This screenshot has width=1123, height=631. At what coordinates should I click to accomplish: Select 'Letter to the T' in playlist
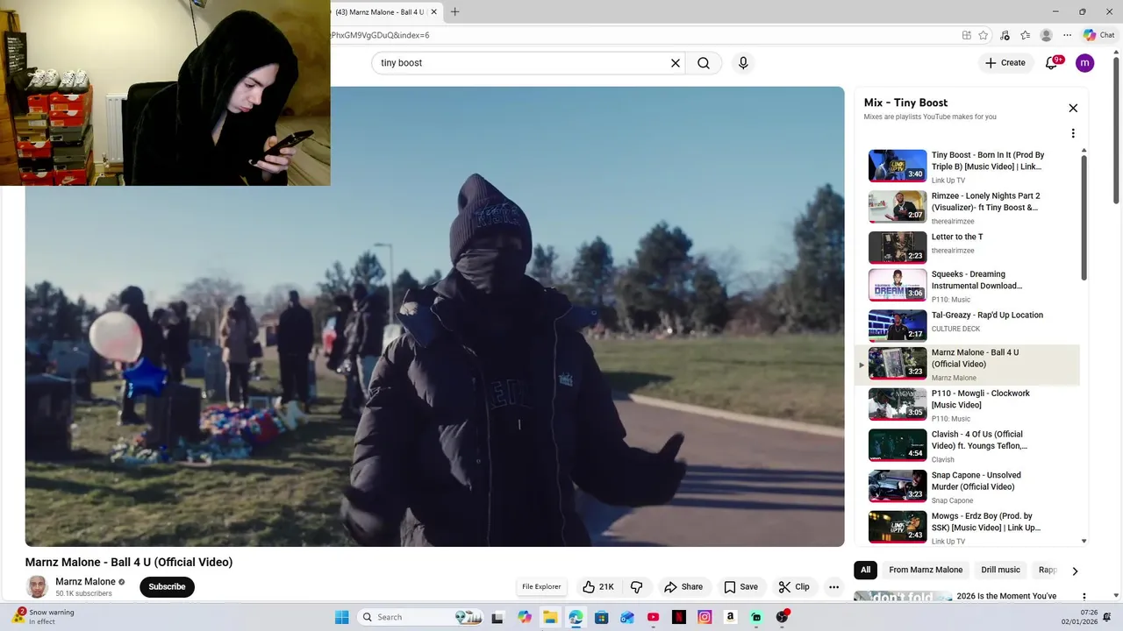[x=969, y=246]
